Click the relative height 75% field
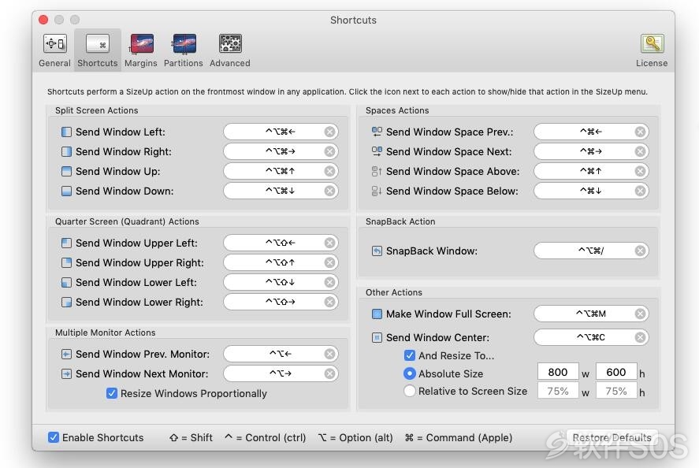This screenshot has height=468, width=699. [x=616, y=391]
